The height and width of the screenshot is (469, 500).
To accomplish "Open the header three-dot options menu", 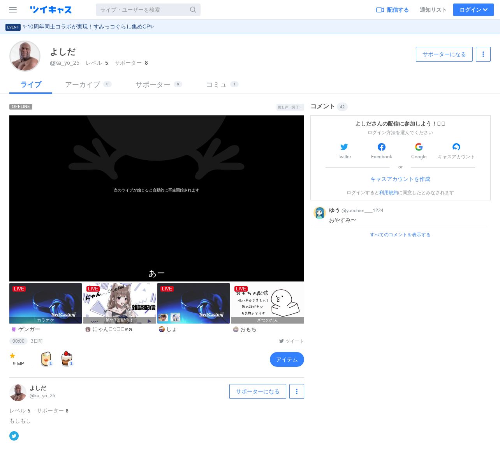I will click(x=483, y=54).
